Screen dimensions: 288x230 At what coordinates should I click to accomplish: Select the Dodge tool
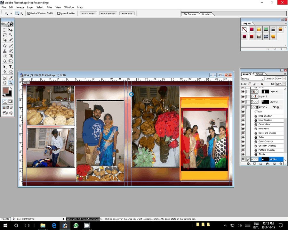tap(11, 61)
